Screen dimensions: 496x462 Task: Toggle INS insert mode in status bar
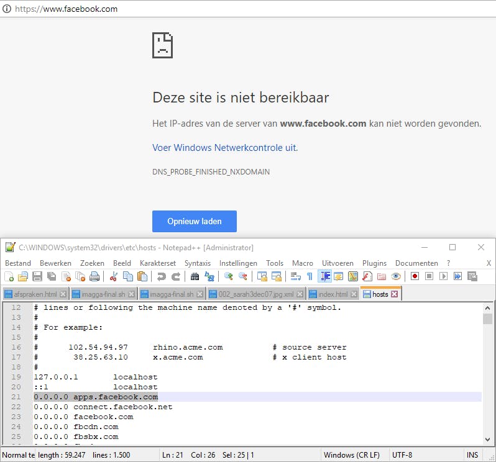472,455
